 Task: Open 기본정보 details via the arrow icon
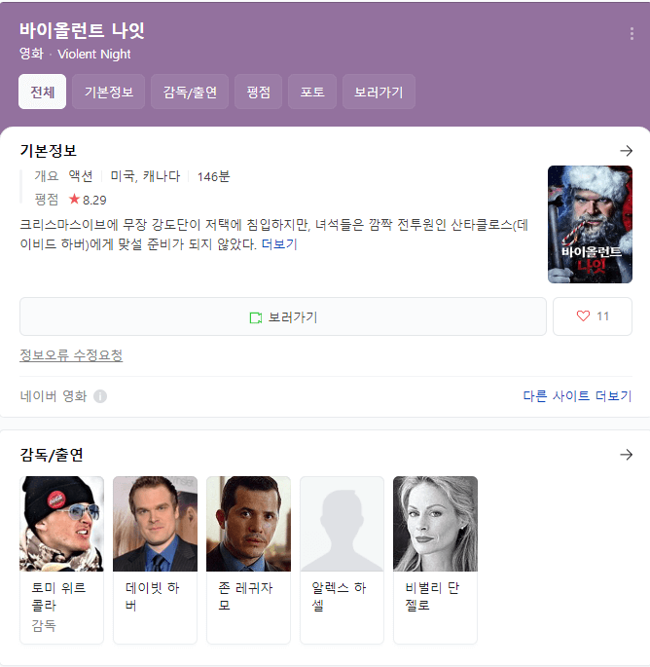coord(626,151)
